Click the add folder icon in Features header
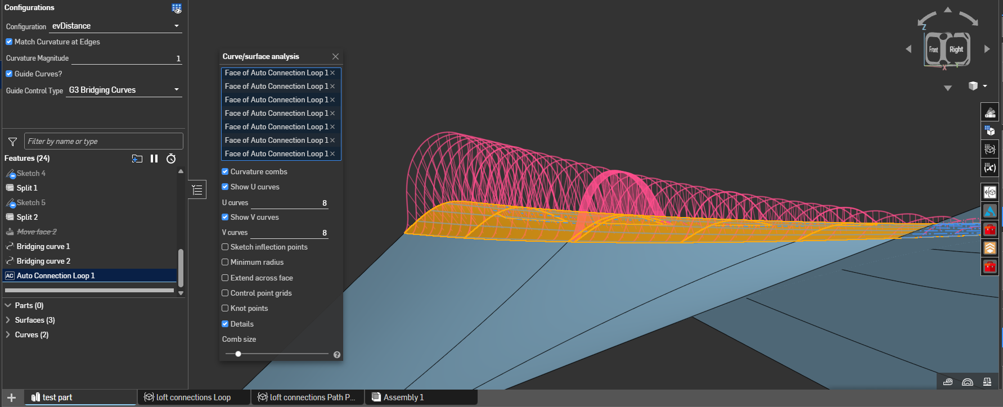1003x407 pixels. [x=137, y=159]
